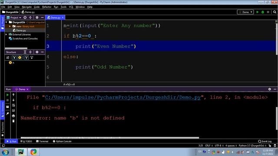Collapse all in Structure panel
Viewport: 278px width, 156px height.
click(30, 52)
